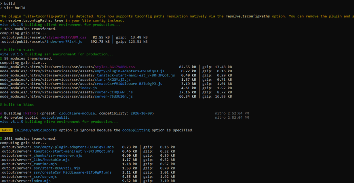The width and height of the screenshot is (354, 183).
Task: Click the 4.55 kB size value
Action: (x=129, y=177)
